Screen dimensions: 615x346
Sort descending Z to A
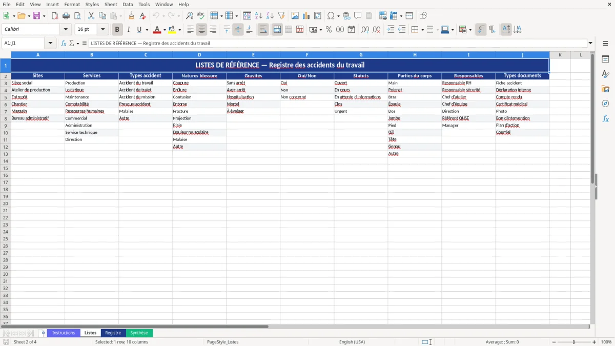[270, 16]
